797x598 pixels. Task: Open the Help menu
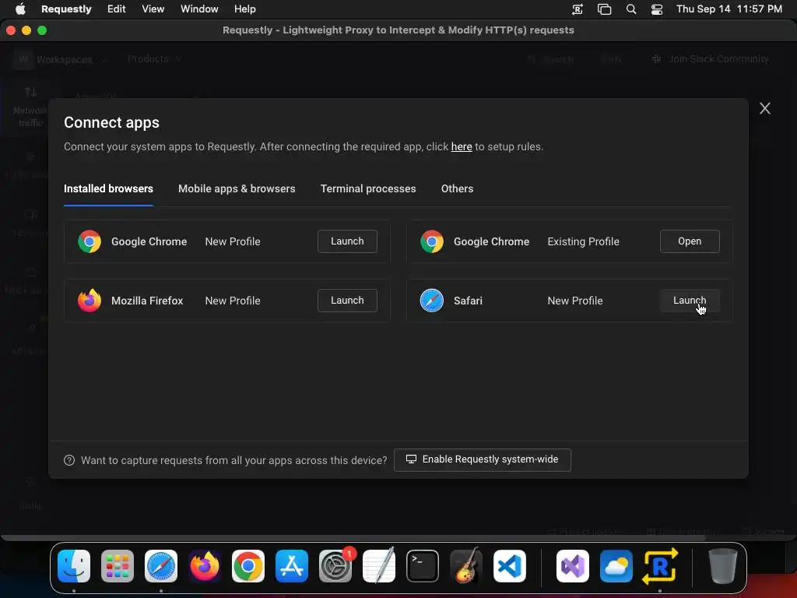245,9
